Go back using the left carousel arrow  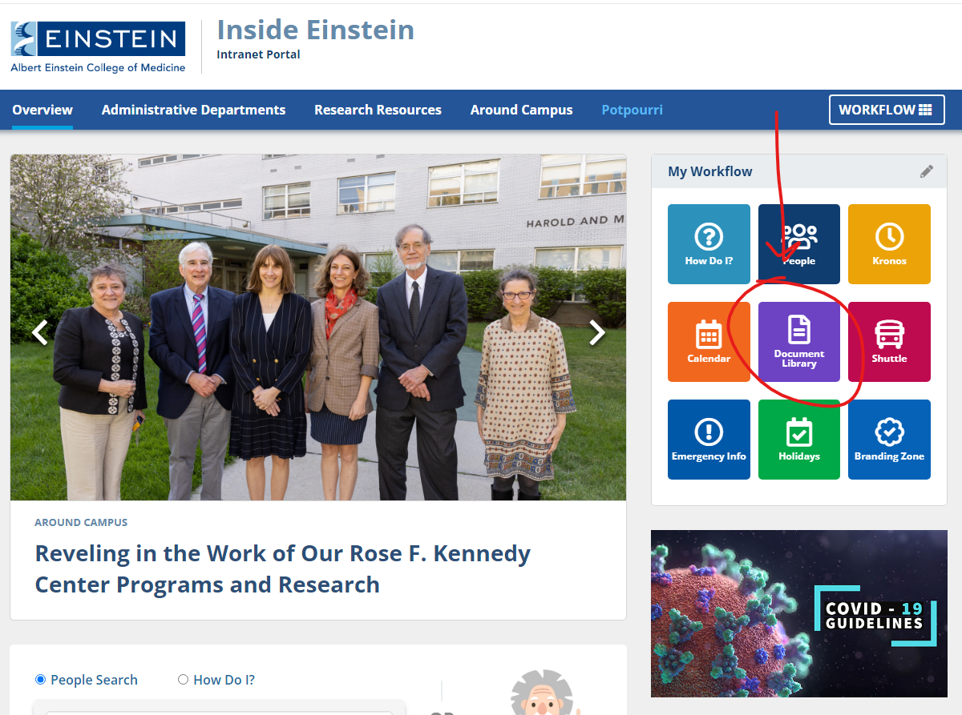coord(38,331)
